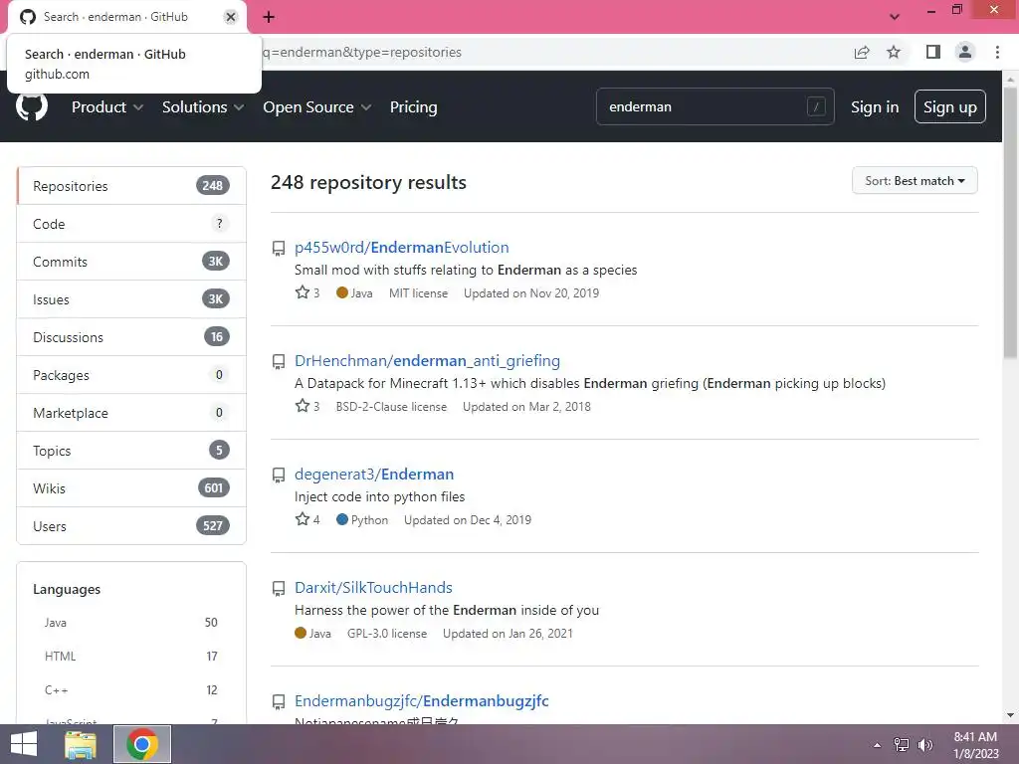Click Sign in

point(875,107)
